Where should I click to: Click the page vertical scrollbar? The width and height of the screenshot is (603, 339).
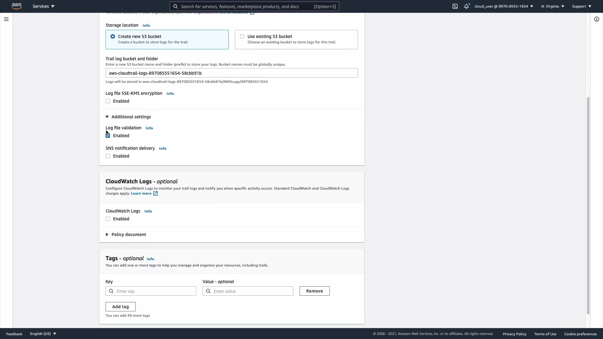tap(588, 206)
